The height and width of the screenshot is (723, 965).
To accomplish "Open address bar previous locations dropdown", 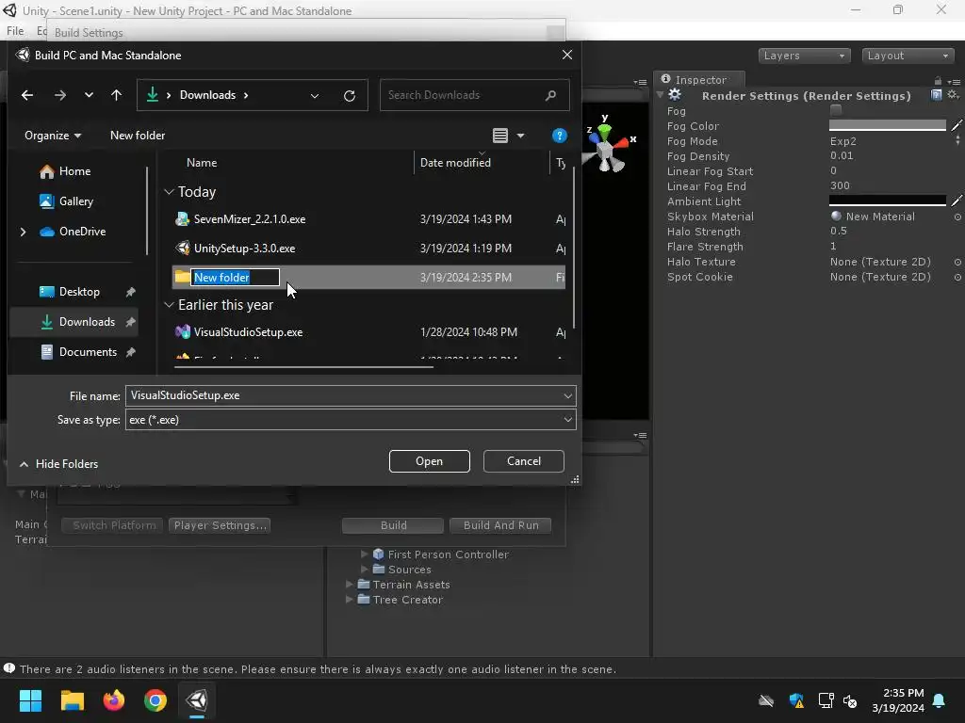I will click(x=315, y=96).
